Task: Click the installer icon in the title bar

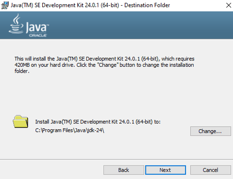Action: [x=4, y=5]
